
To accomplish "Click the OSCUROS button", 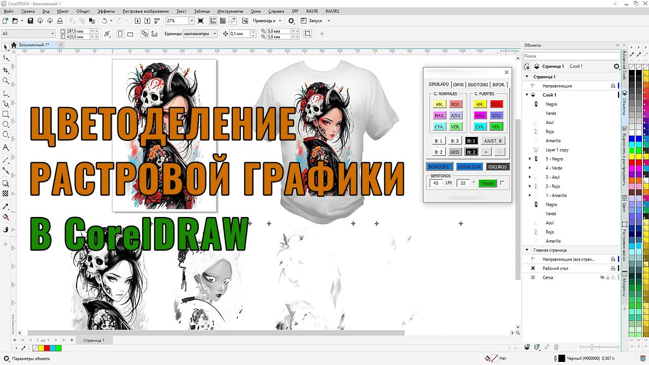I will click(497, 167).
